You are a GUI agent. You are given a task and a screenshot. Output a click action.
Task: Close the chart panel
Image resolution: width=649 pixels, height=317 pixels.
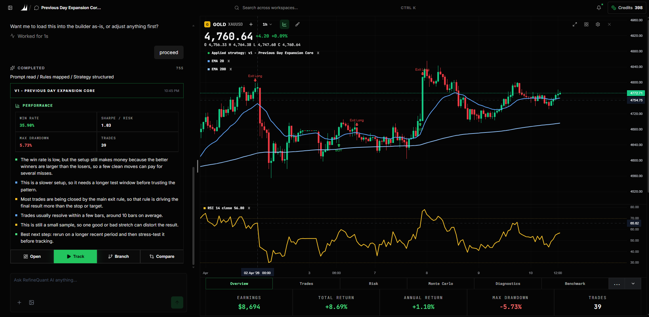tap(609, 24)
